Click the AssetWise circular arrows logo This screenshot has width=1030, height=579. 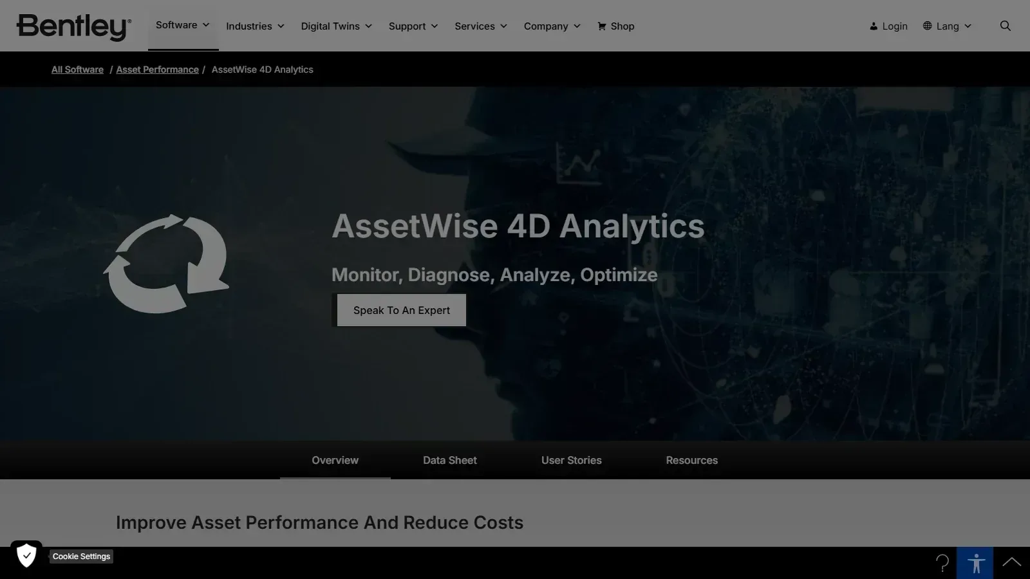coord(166,264)
